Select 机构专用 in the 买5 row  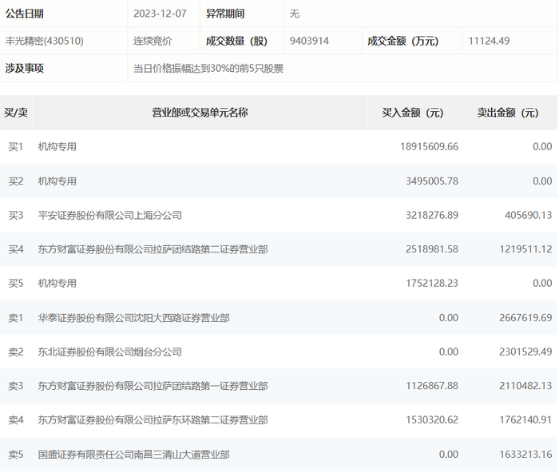[57, 283]
